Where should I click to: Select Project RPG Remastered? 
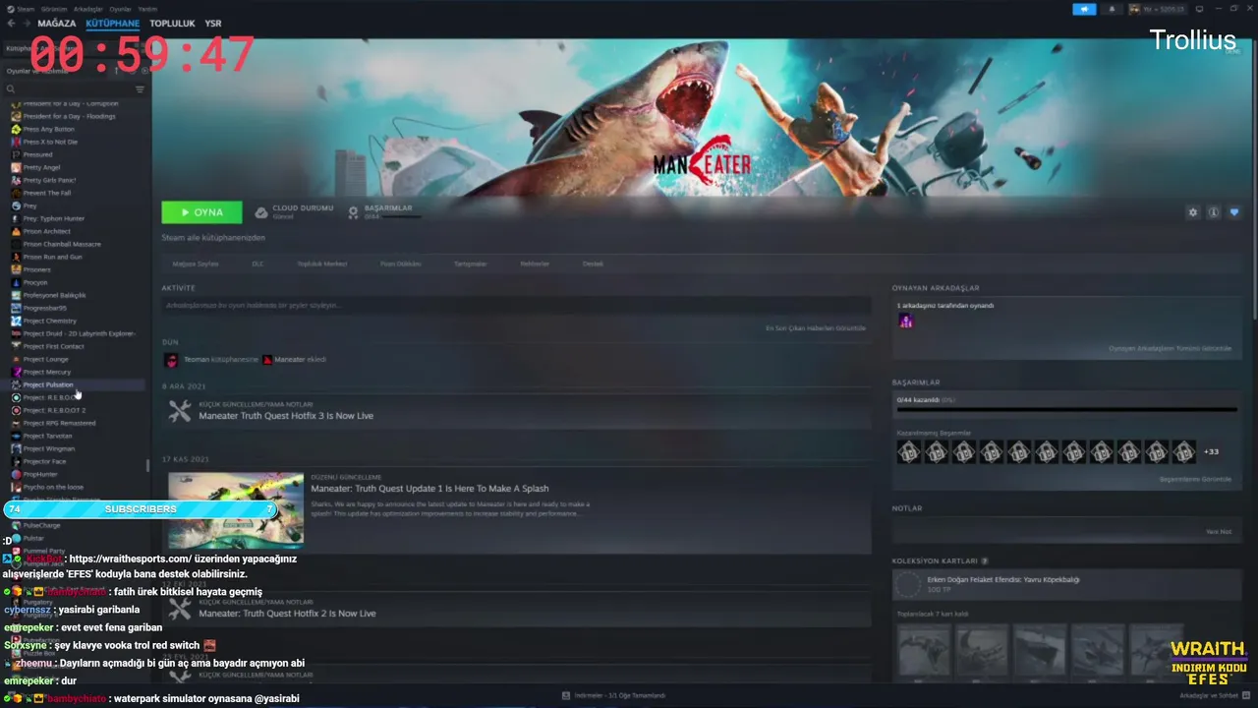tap(59, 423)
